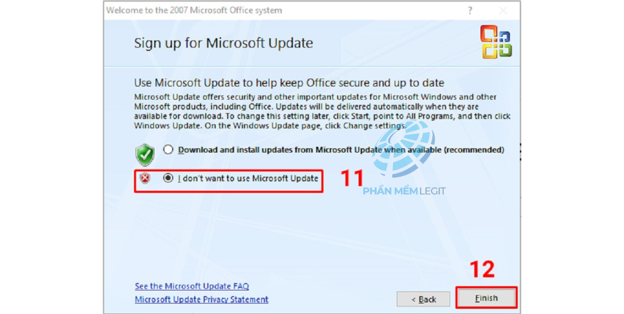624x314 pixels.
Task: Go to the previous step with the Back button
Action: [424, 299]
